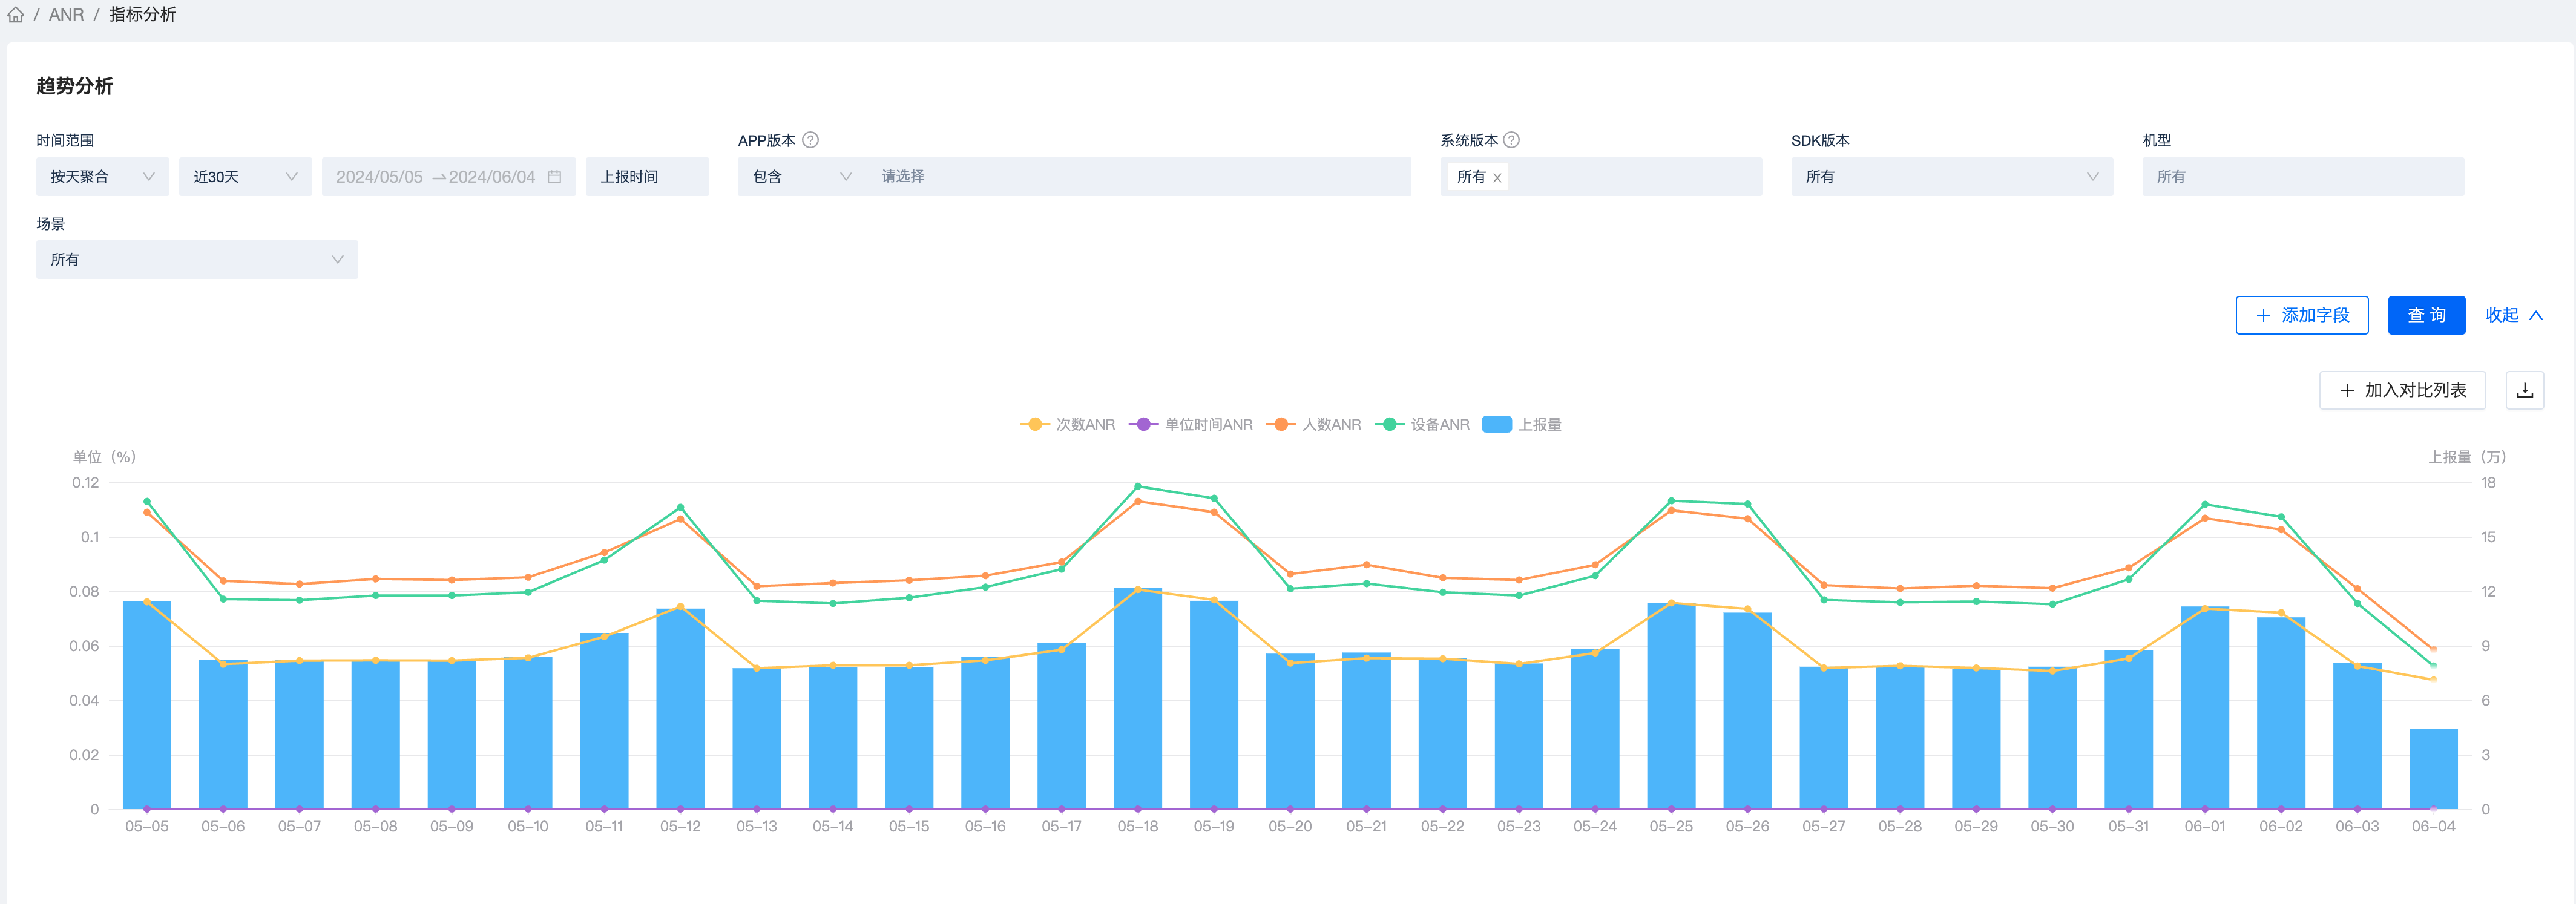The height and width of the screenshot is (904, 2576).
Task: Click the plus icon on 添加字段
Action: point(2263,315)
